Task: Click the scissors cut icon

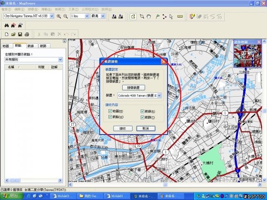Action: [39, 34]
